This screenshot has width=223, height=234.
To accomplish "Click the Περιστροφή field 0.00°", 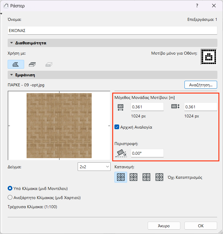I will (x=147, y=153).
